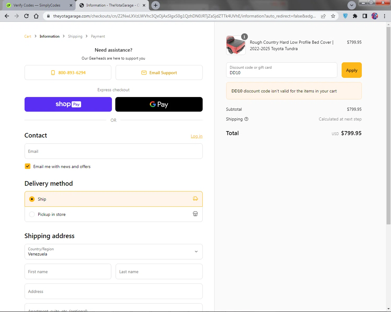Click the browser forward arrow
Viewport: 391px width, 312px height.
point(17,16)
